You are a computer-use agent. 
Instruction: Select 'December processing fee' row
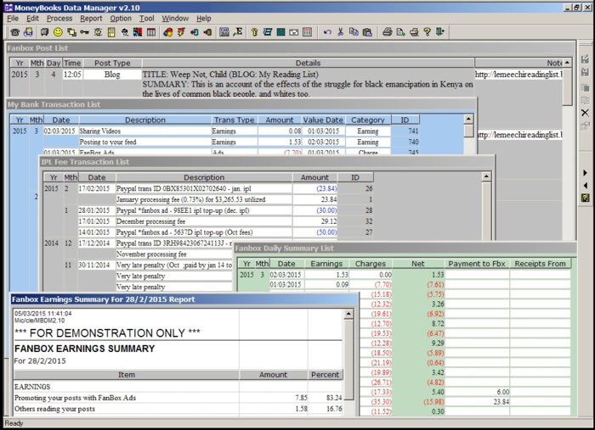(x=204, y=221)
